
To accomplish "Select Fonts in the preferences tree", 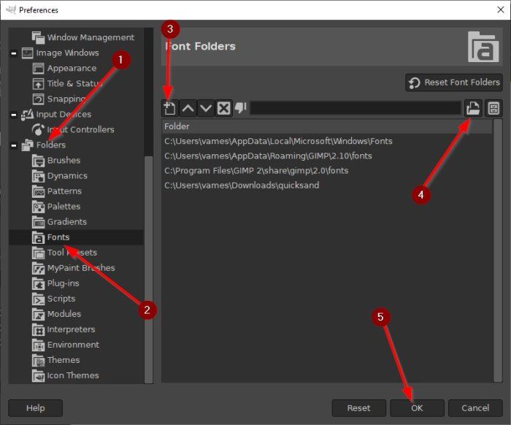I will click(58, 237).
